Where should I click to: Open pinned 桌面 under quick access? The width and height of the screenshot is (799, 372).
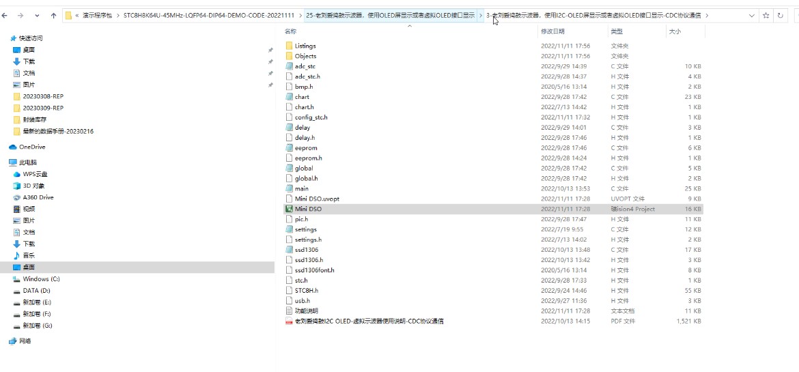[x=29, y=50]
